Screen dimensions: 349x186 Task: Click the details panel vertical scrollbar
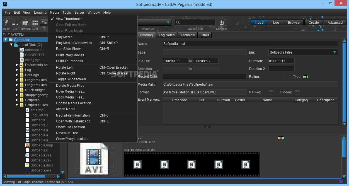(x=345, y=82)
